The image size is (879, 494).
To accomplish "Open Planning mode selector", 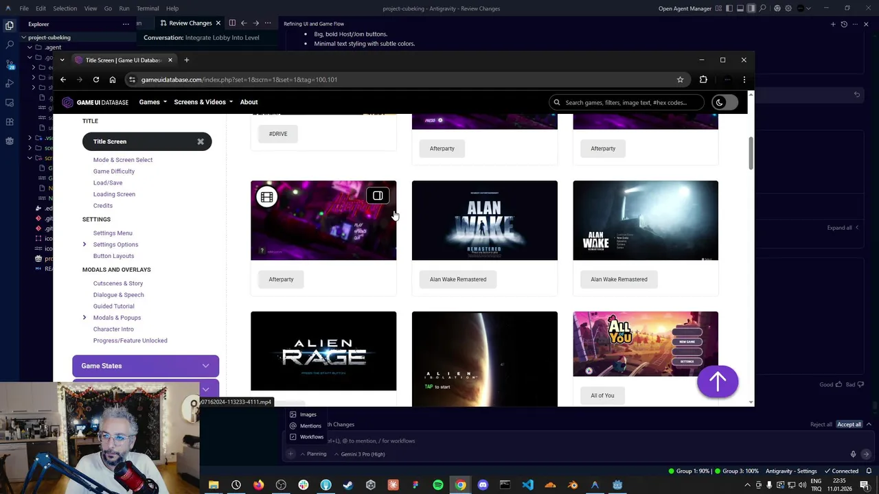I will point(313,454).
